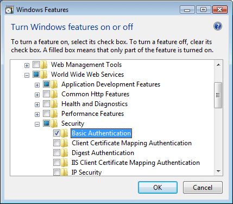Click the Windows Features title bar icon

pyautogui.click(x=9, y=10)
